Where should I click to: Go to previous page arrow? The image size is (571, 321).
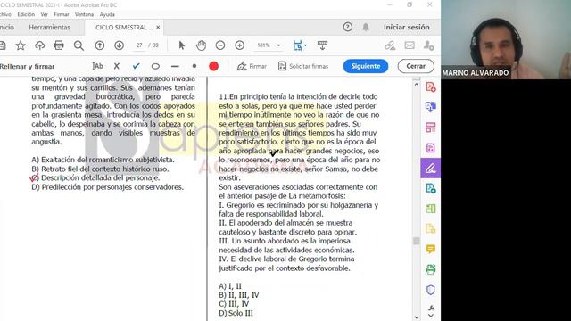tap(99, 45)
